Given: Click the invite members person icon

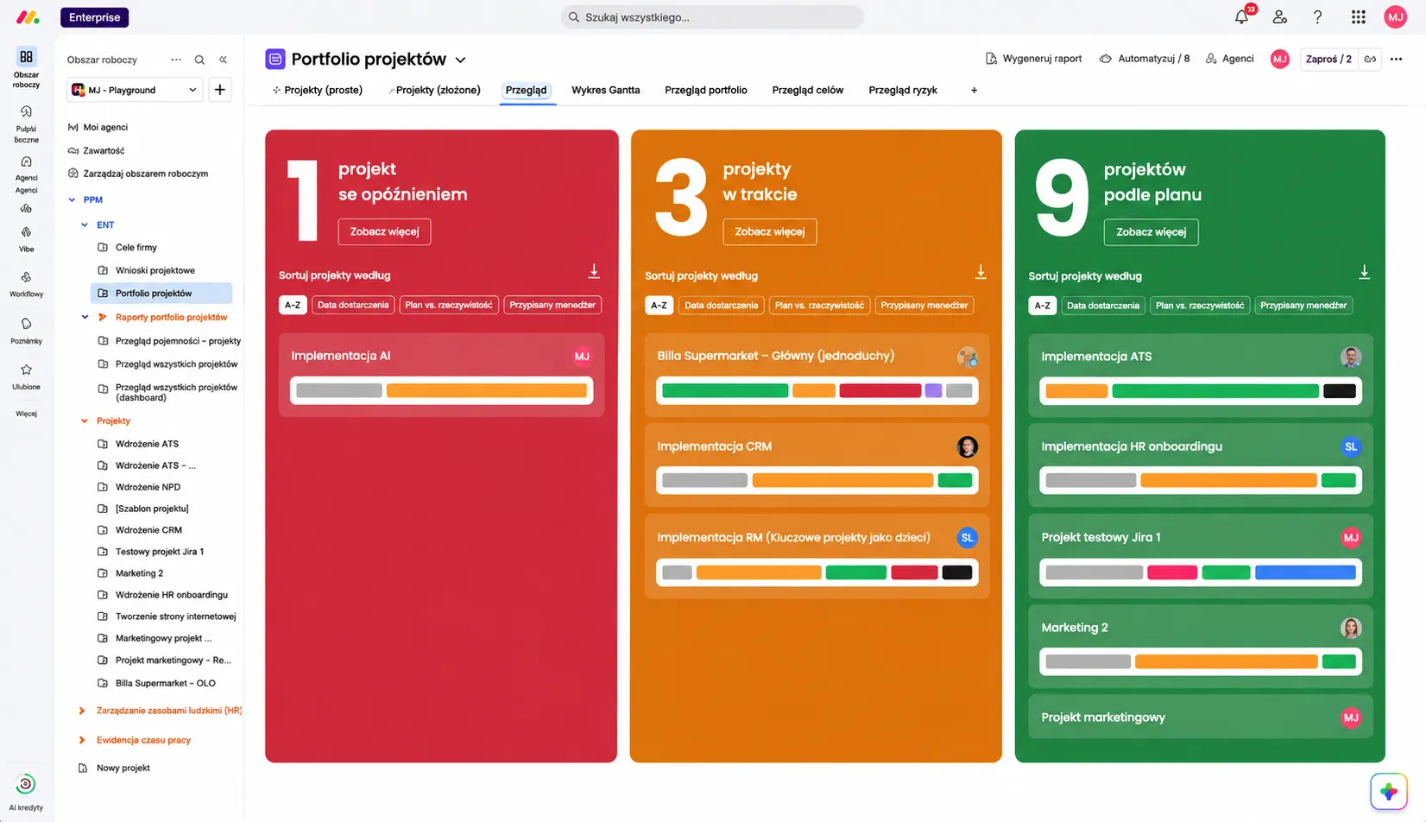Looking at the screenshot, I should point(1279,16).
